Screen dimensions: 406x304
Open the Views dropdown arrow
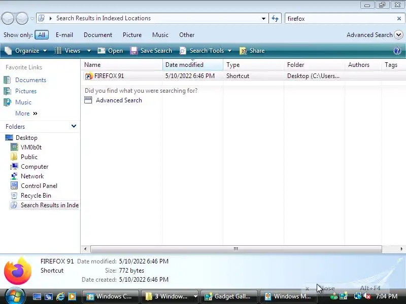click(x=89, y=51)
